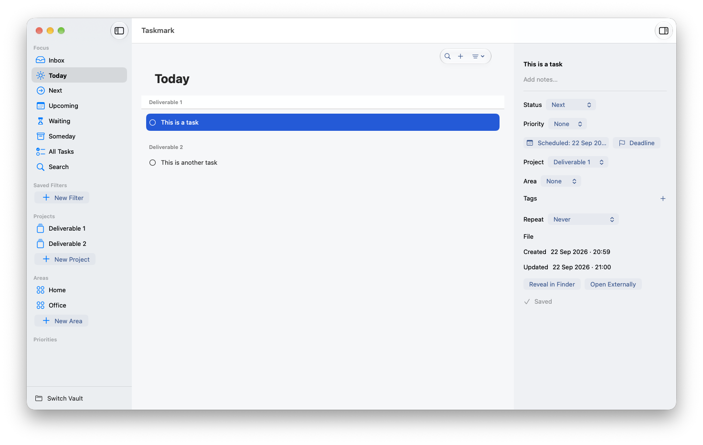Go to Next in the Focus list
This screenshot has width=703, height=445.
tap(79, 91)
